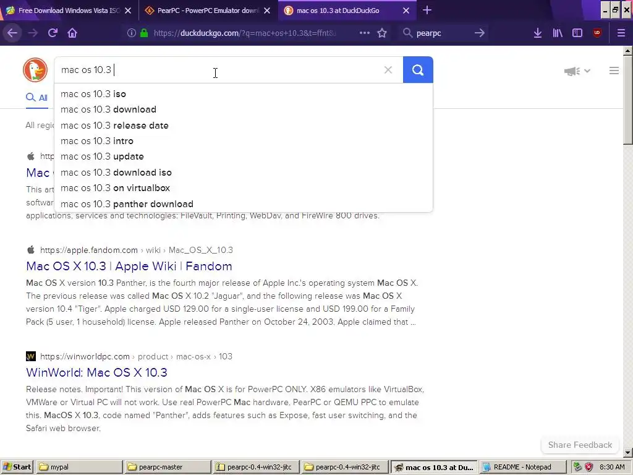Click the blue DuckDuckGo search button

418,70
